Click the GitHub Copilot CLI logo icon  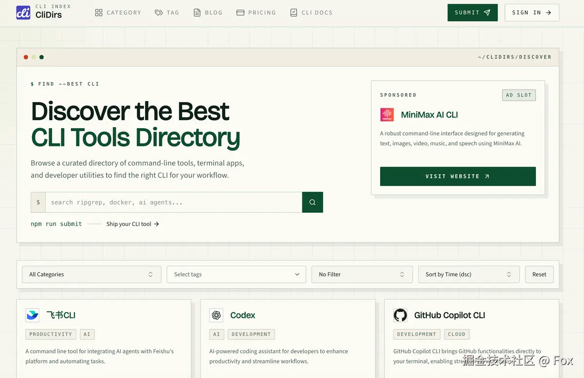[x=400, y=315]
